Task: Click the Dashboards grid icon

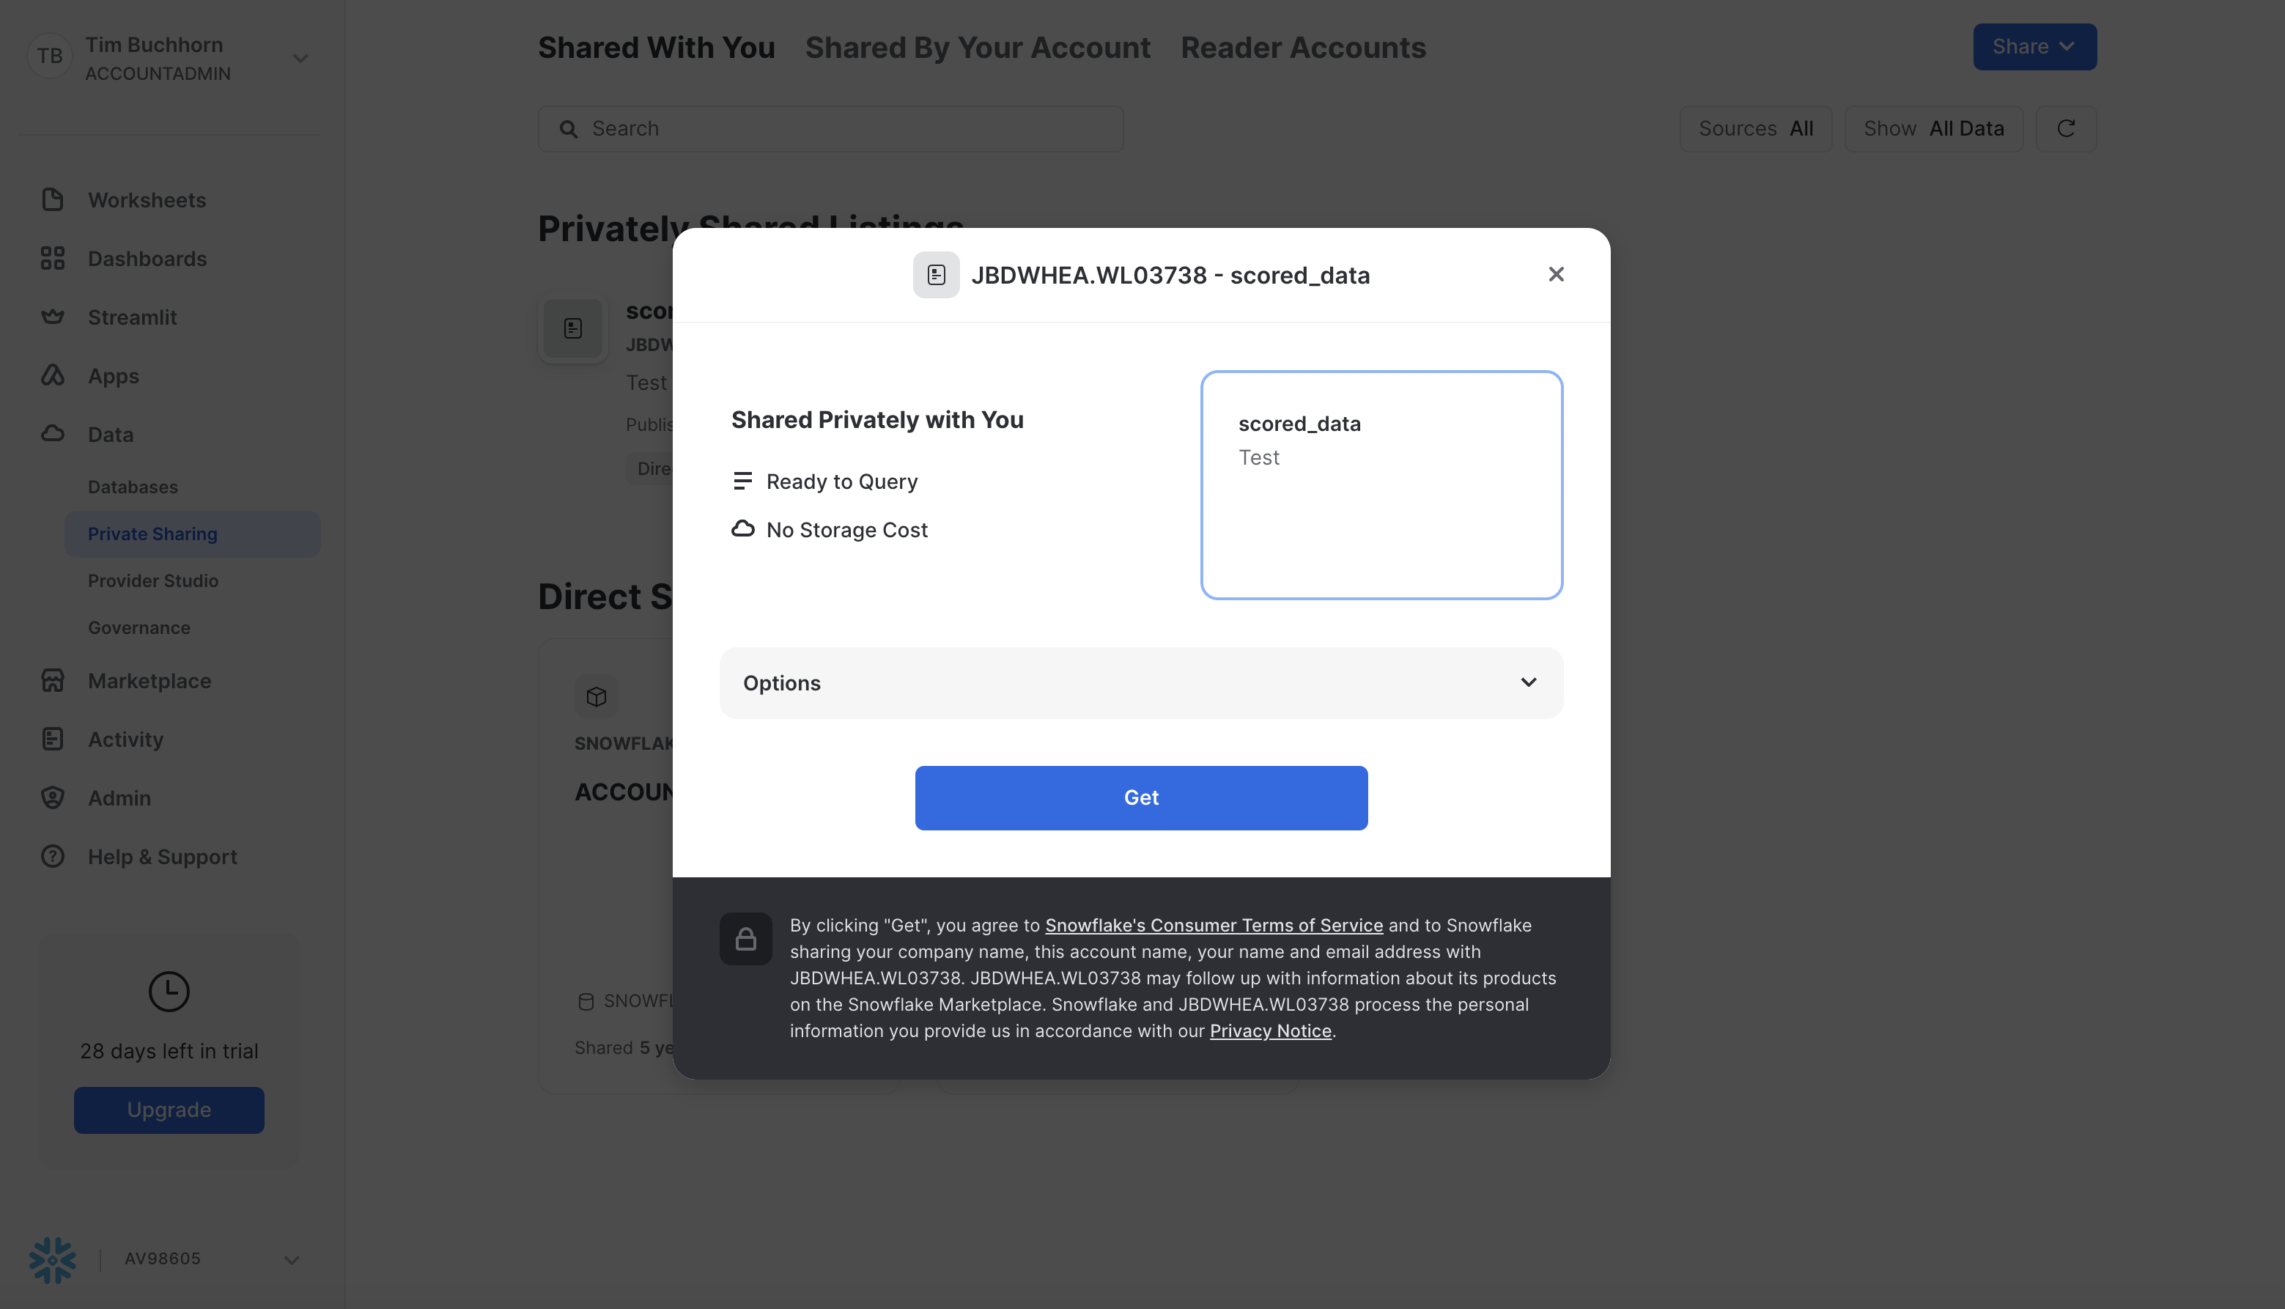Action: 52,259
